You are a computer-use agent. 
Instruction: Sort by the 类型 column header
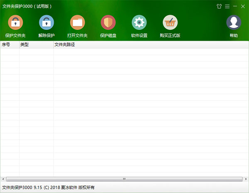(x=36, y=45)
